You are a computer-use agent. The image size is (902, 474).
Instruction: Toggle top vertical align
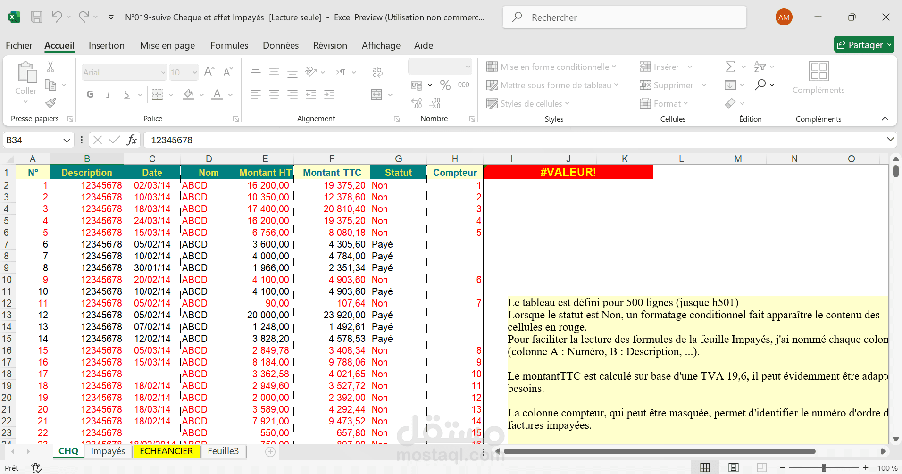[256, 71]
